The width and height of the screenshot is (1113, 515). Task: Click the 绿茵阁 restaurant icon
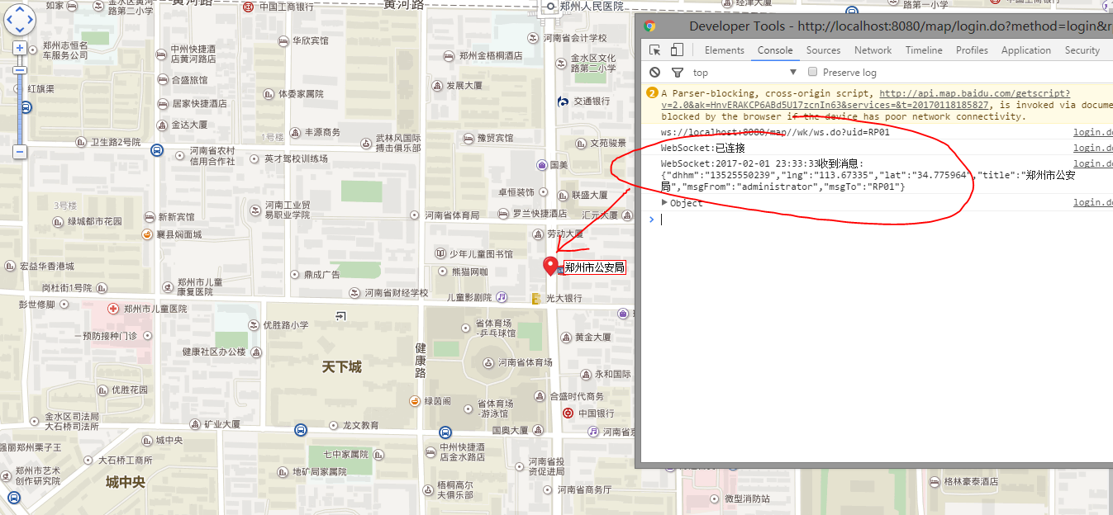[414, 401]
